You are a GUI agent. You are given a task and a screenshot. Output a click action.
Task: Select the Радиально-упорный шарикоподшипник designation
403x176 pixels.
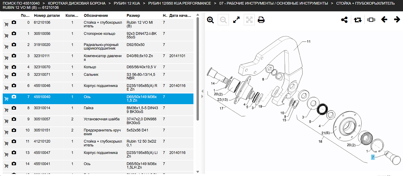[101, 46]
